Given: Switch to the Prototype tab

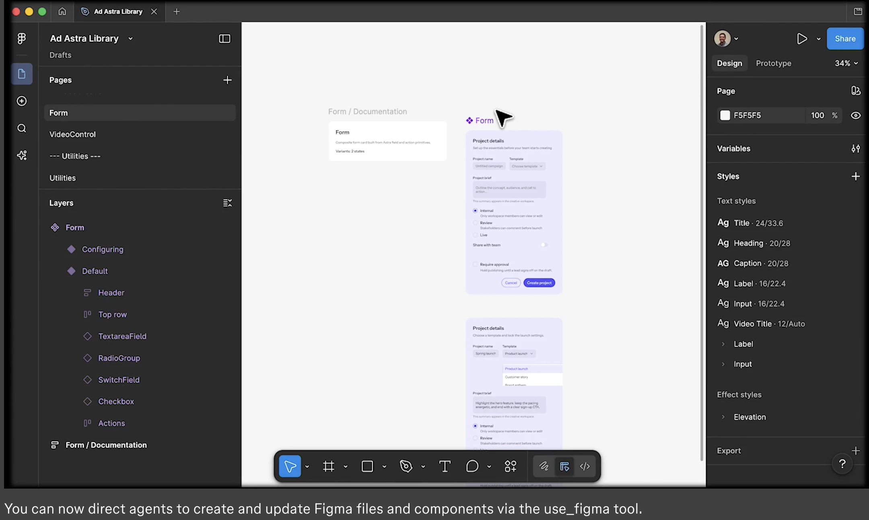Looking at the screenshot, I should coord(772,63).
